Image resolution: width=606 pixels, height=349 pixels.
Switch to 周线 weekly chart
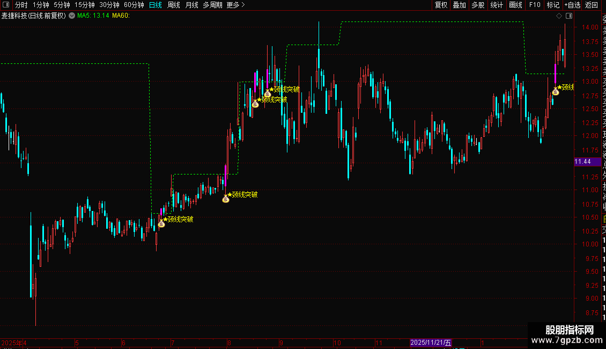174,5
